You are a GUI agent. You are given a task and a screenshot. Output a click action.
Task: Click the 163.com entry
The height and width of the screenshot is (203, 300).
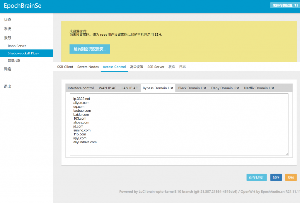click(x=80, y=118)
